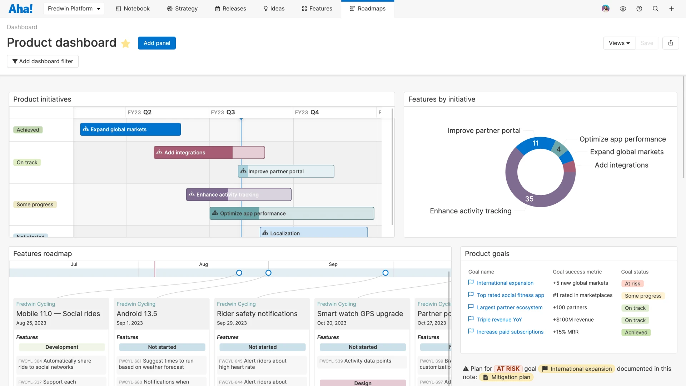Open the Aha! home logo
Viewport: 686px width, 386px height.
20,8
